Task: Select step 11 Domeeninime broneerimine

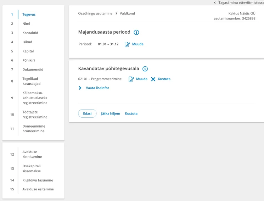Action: coord(34,129)
